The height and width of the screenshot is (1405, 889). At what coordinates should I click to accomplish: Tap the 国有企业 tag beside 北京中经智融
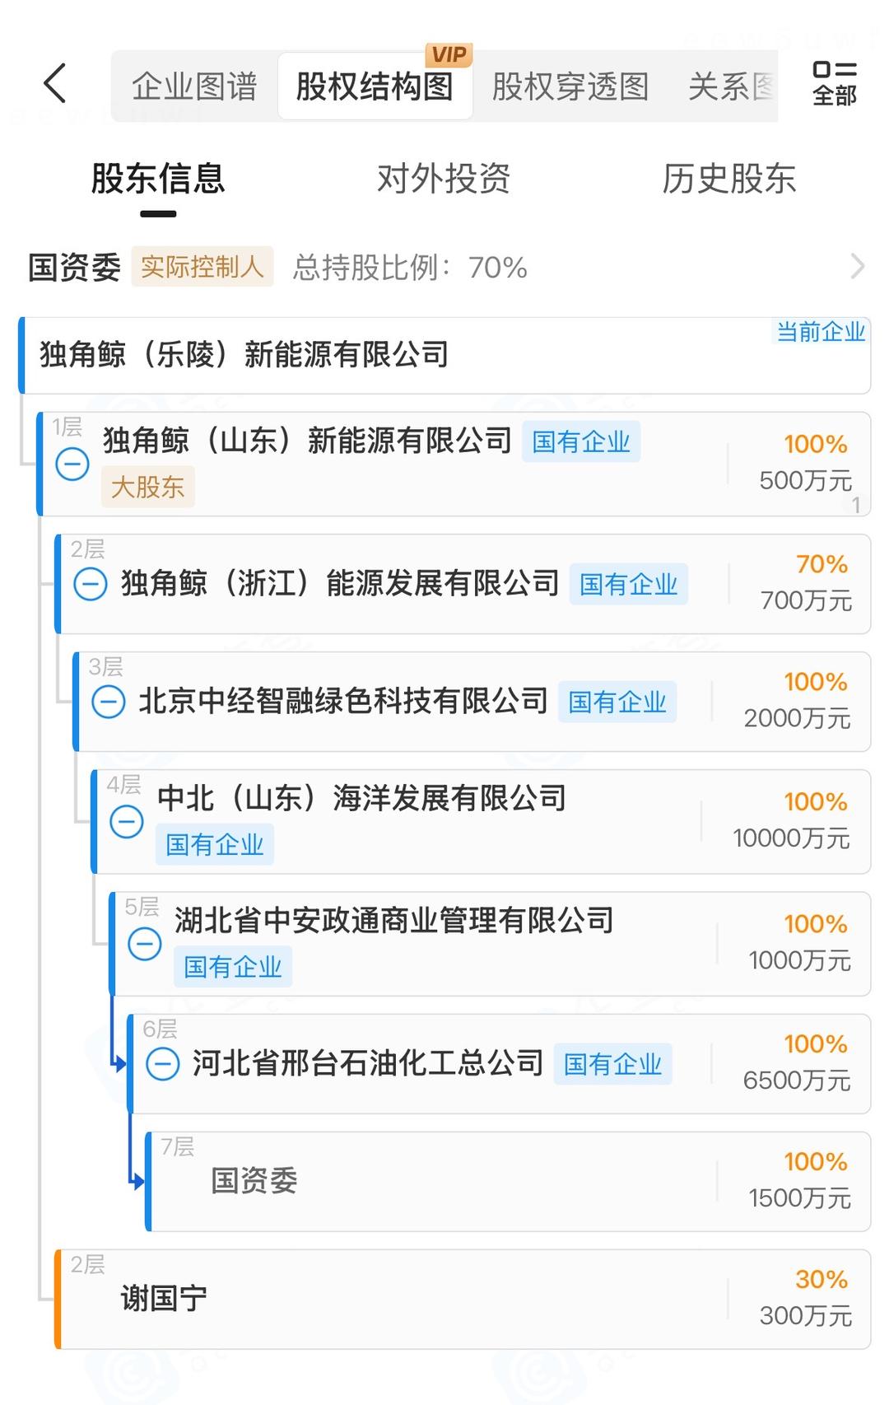point(617,702)
